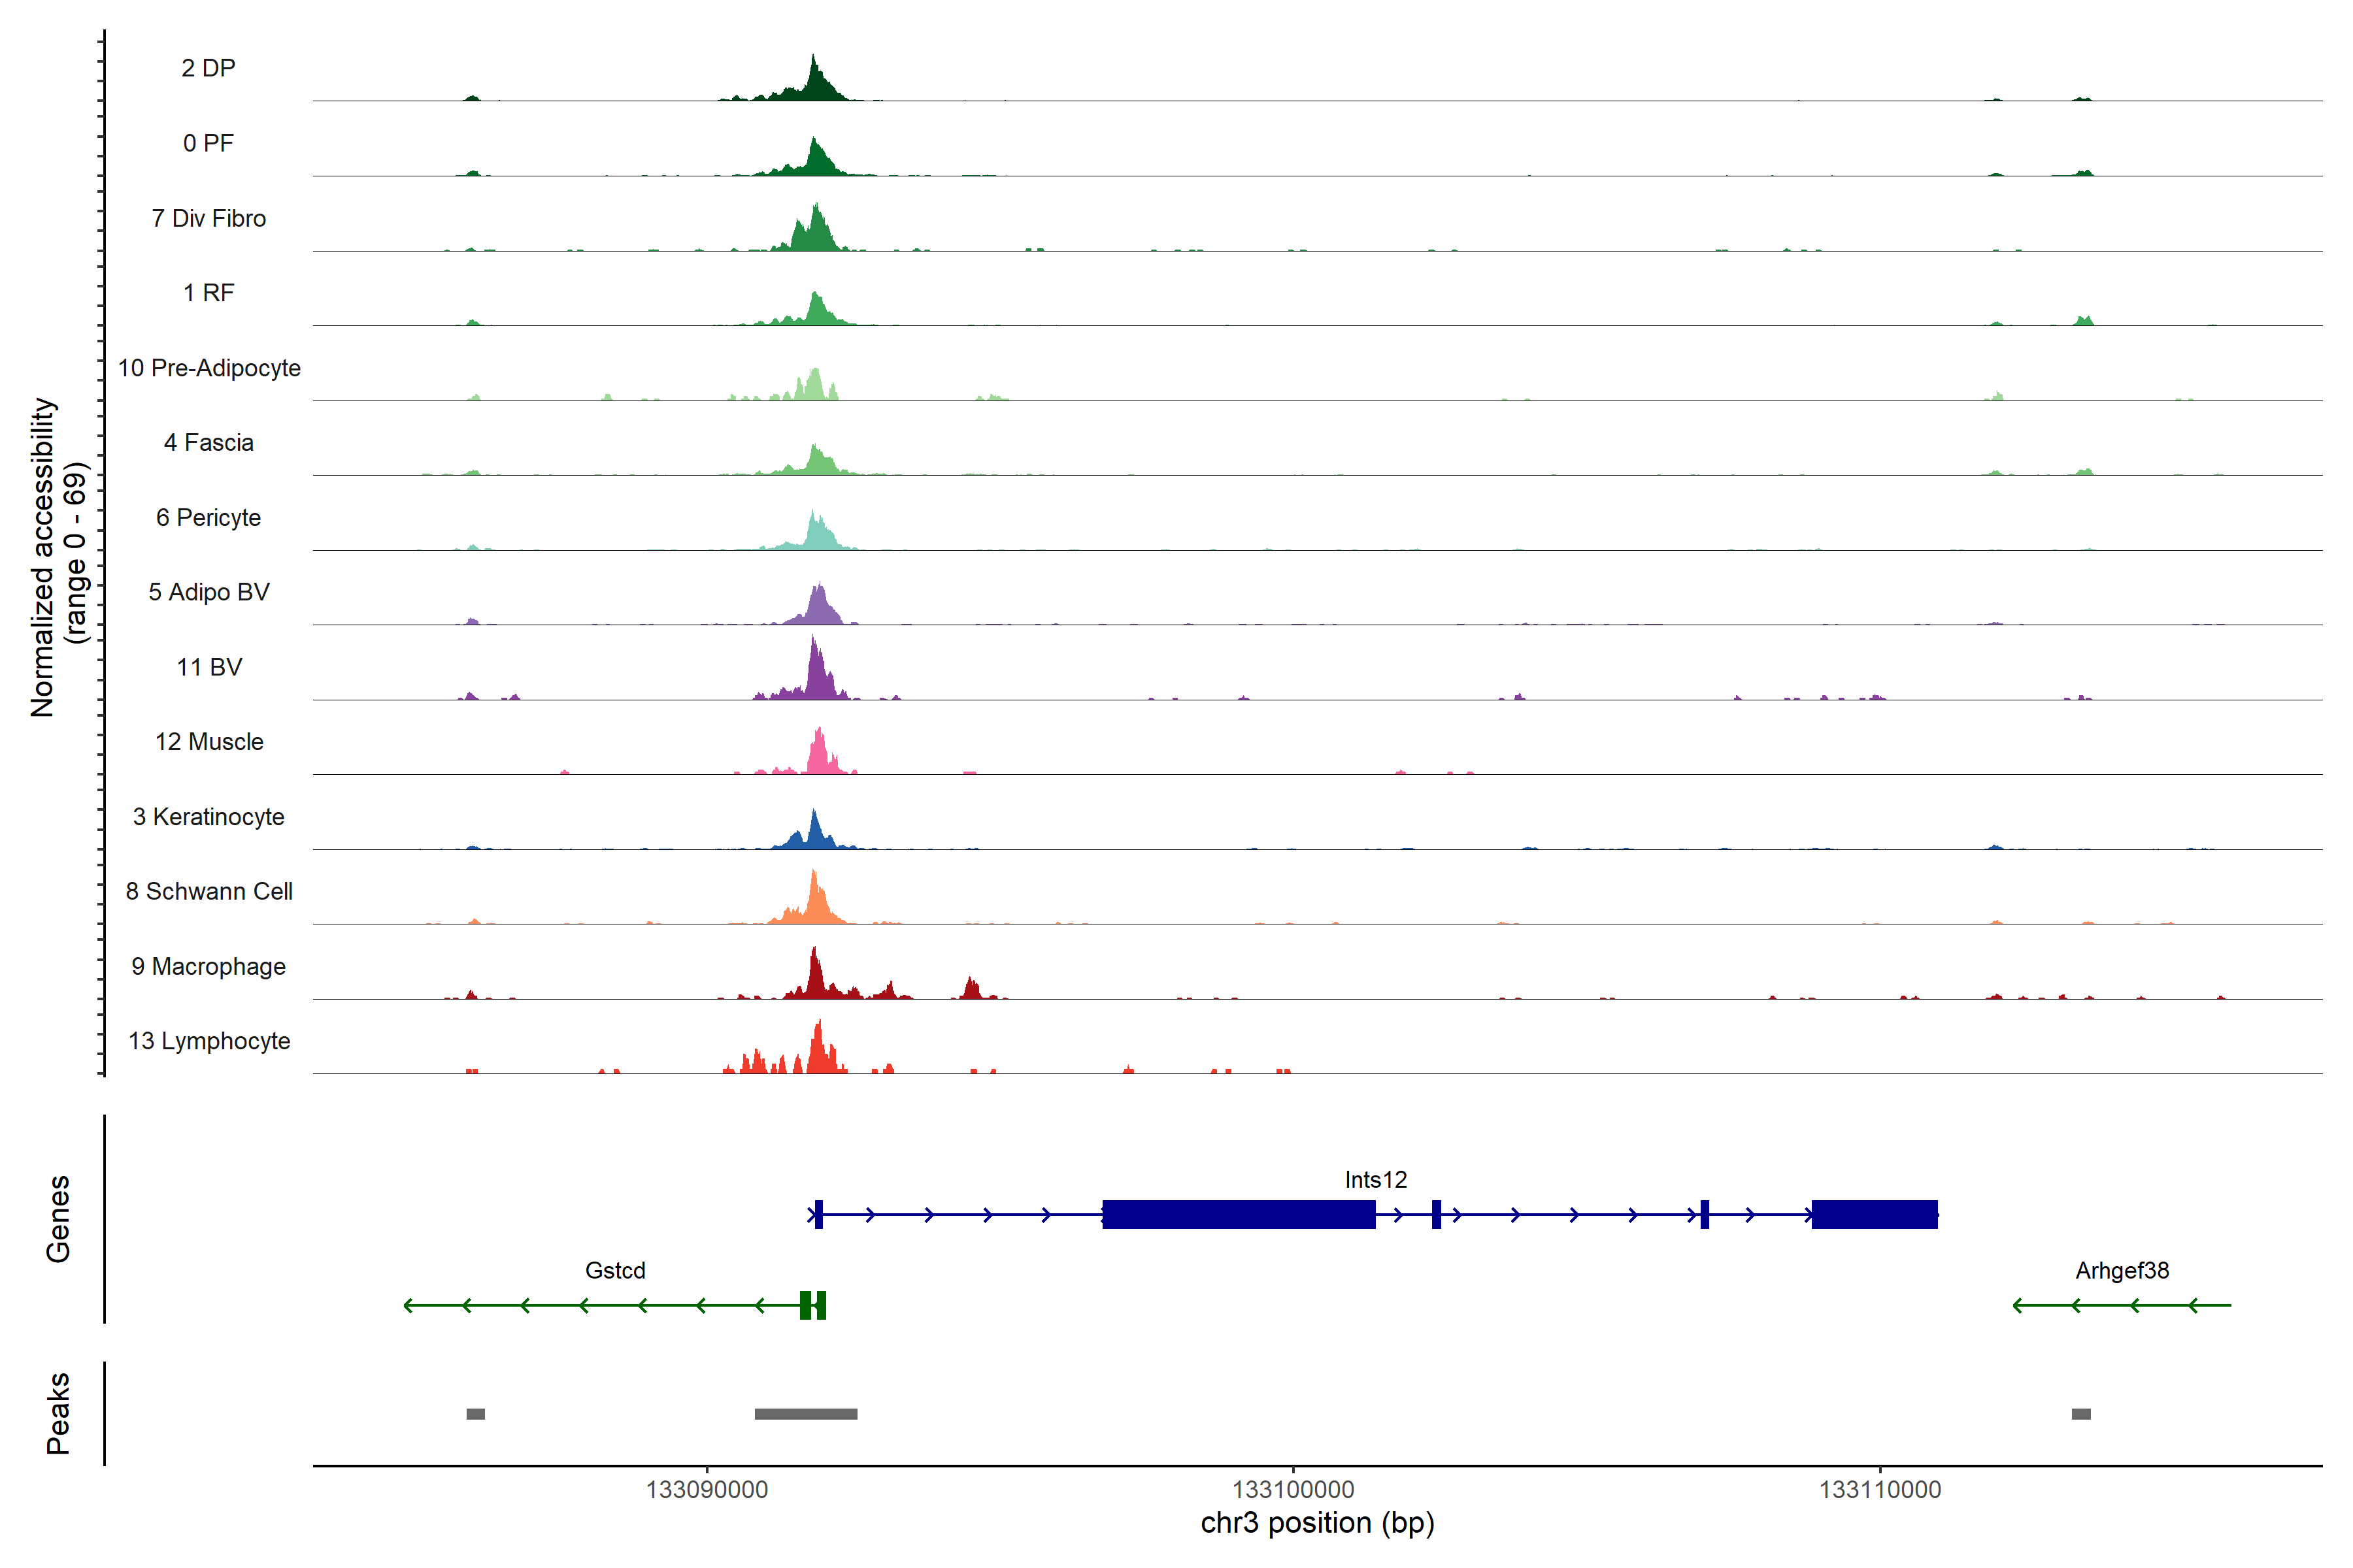Click the green Gstcd exon block
The width and height of the screenshot is (2353, 1568).
pos(807,1305)
